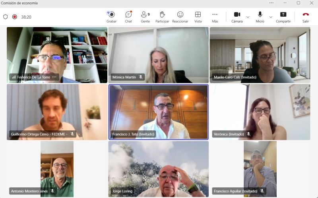Open more options on Federico De La Torre tile
Image resolution: width=318 pixels, height=198 pixels.
54,77
